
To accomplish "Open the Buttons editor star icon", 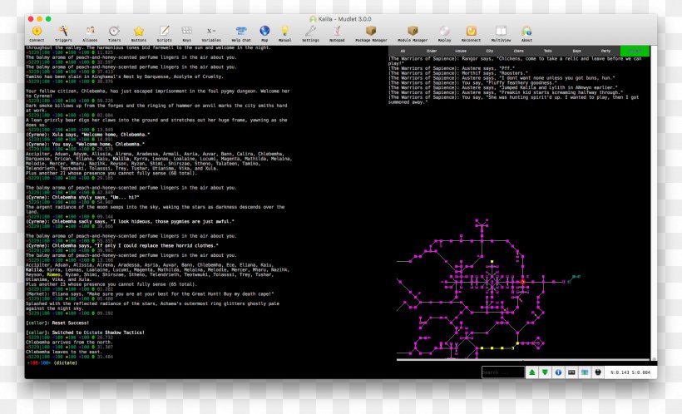I will 139,33.
